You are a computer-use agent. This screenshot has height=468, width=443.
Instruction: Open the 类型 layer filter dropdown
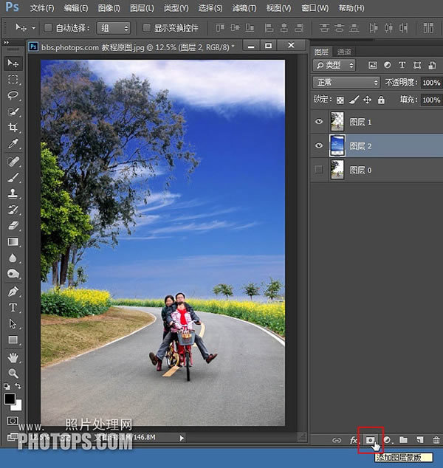[334, 65]
